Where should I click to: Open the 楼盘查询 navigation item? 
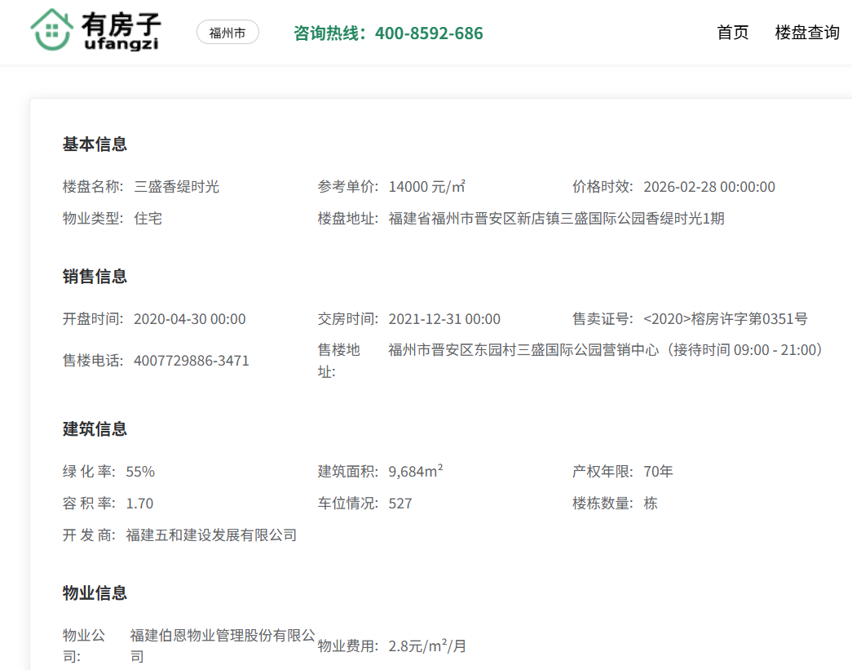(806, 33)
